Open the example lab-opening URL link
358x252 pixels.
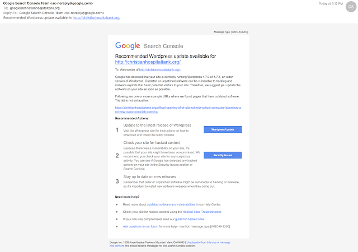[178, 110]
